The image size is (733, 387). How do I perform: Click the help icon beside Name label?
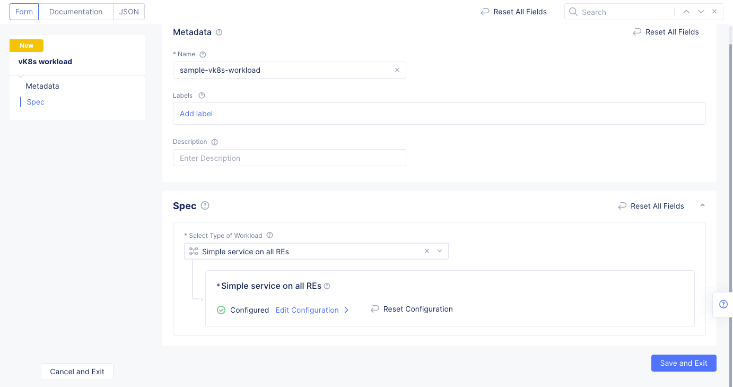coord(203,54)
